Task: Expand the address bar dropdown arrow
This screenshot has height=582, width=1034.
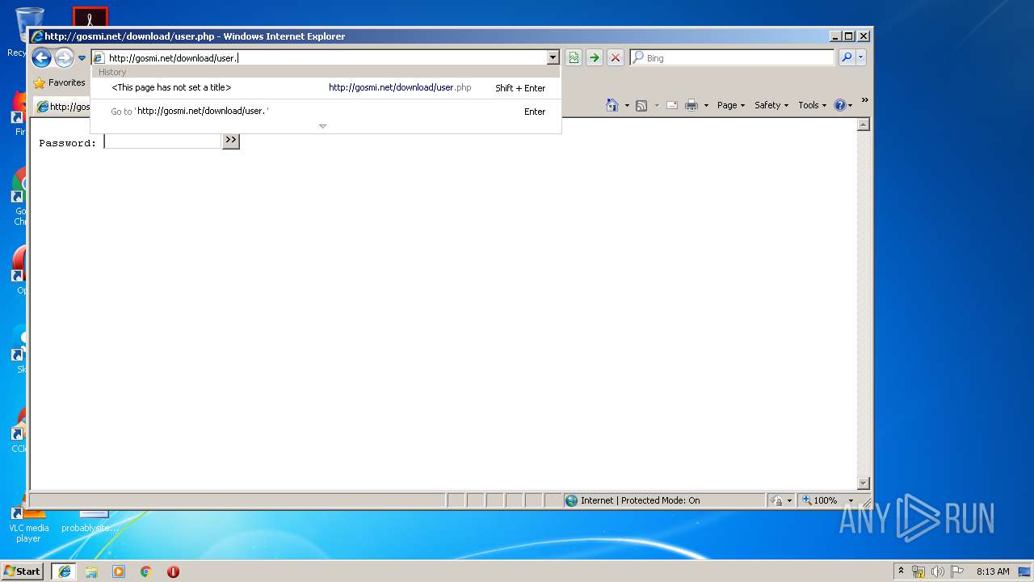Action: [553, 57]
